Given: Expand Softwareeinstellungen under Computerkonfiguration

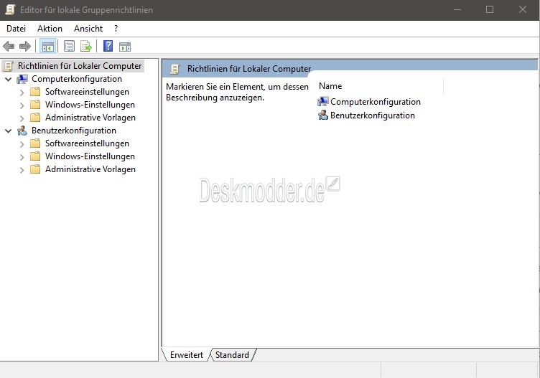Looking at the screenshot, I should point(22,93).
